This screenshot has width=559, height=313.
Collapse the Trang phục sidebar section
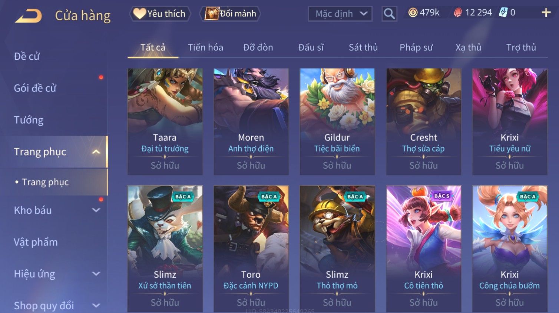point(96,152)
